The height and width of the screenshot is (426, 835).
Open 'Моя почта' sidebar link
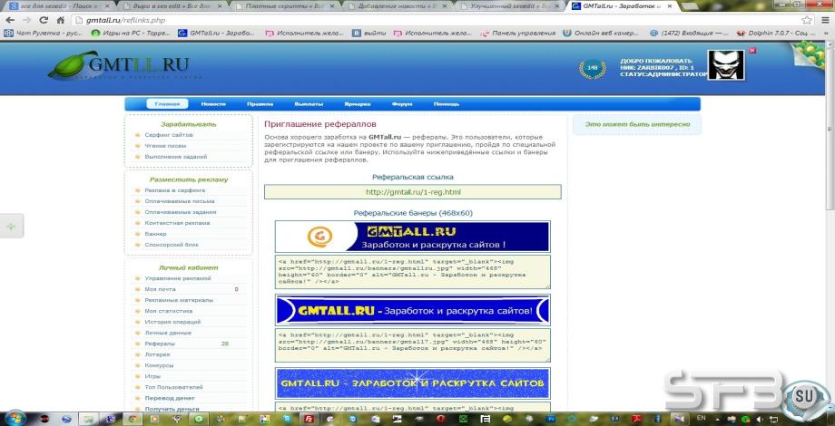point(160,289)
